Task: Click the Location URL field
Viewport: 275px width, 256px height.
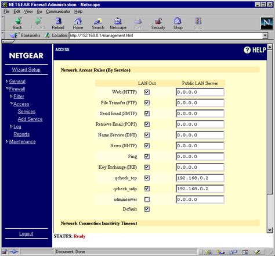Action: (x=166, y=35)
